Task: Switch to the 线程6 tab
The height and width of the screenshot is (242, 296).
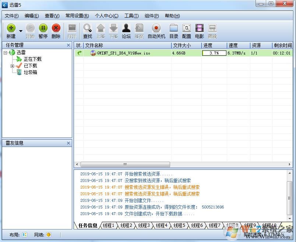Action: (x=197, y=225)
